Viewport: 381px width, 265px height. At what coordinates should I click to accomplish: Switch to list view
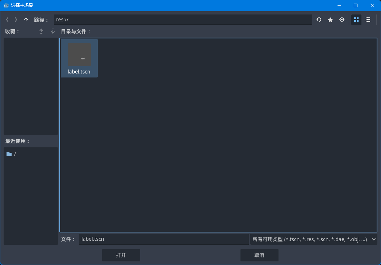click(x=368, y=20)
